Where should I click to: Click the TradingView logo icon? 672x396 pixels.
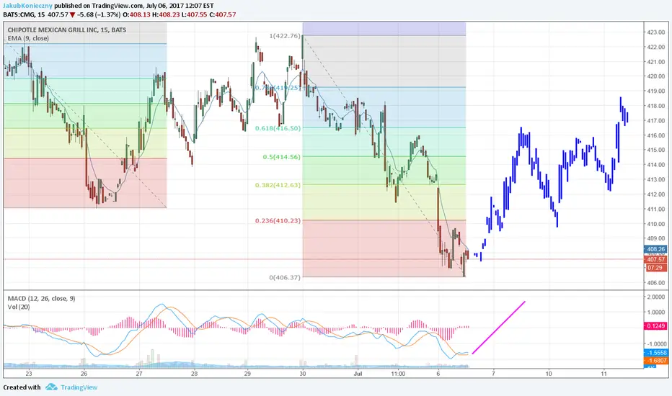pos(51,387)
